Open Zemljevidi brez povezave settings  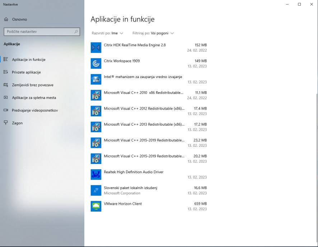(x=42, y=85)
